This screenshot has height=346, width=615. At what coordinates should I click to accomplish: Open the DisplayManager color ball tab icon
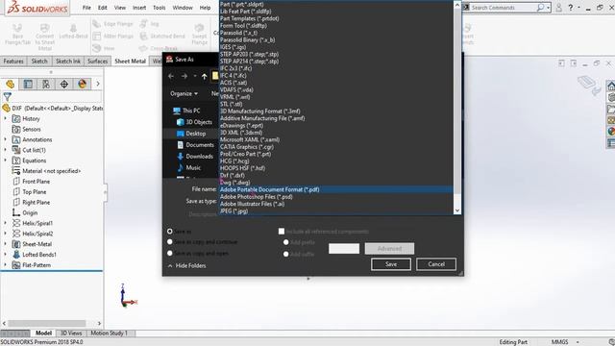(x=82, y=84)
